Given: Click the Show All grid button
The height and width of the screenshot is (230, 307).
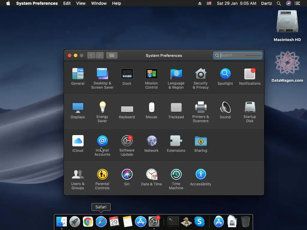Looking at the screenshot, I should click(112, 55).
